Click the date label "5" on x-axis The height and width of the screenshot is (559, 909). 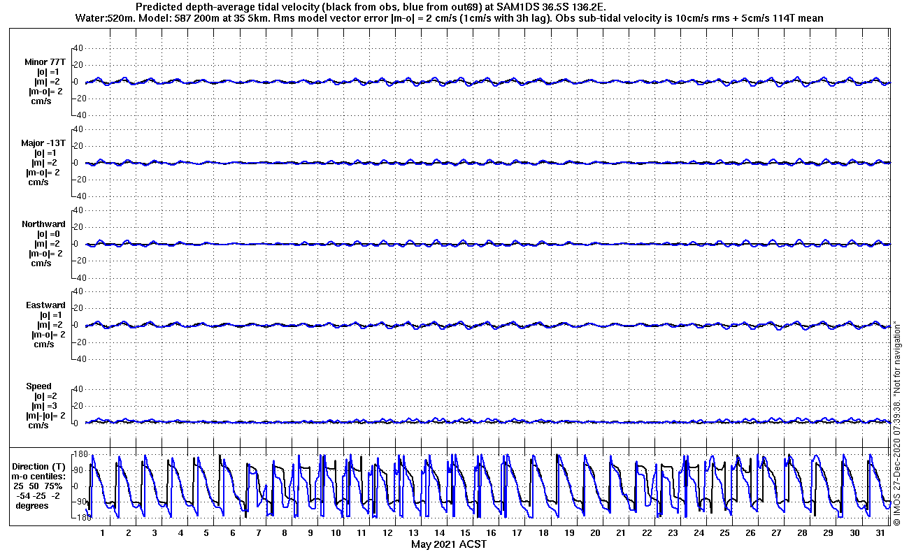206,533
